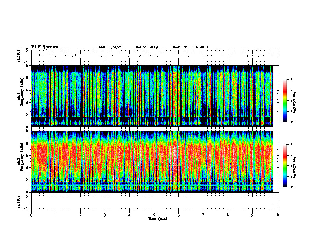Click the '-6' label on ch.1 color scale

[x=291, y=80]
